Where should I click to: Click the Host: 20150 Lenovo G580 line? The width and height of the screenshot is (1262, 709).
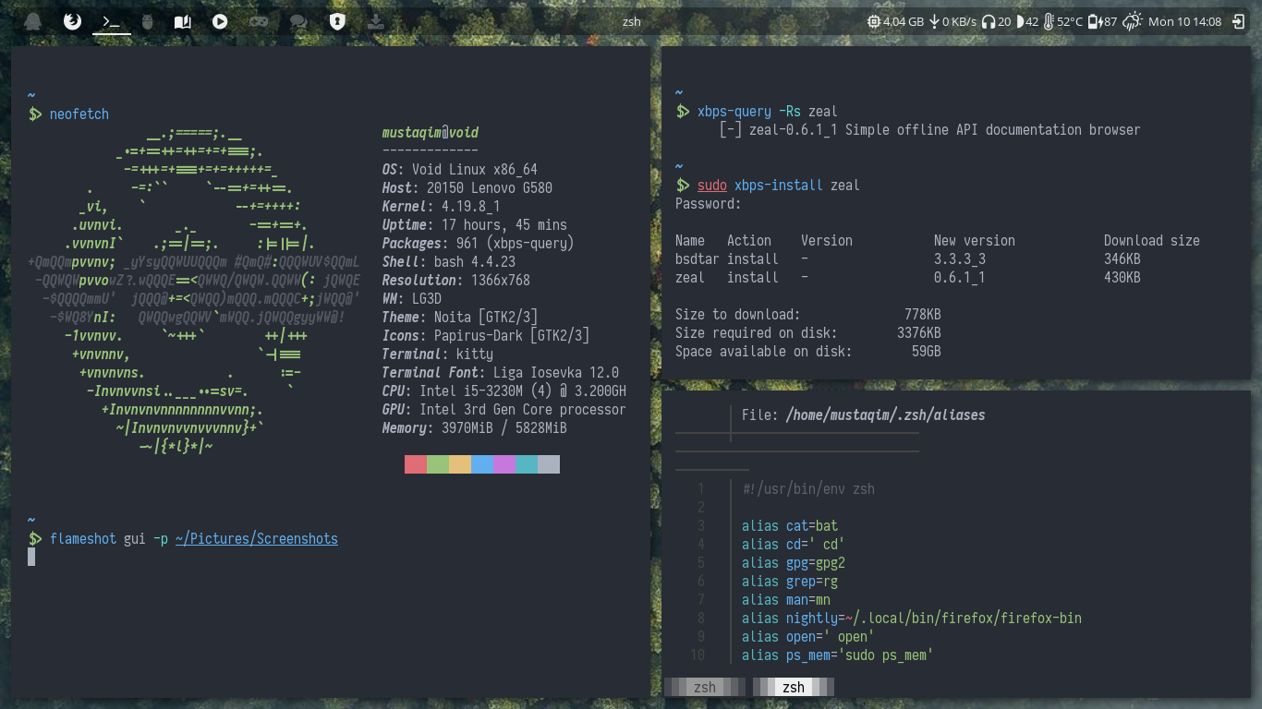(x=467, y=188)
